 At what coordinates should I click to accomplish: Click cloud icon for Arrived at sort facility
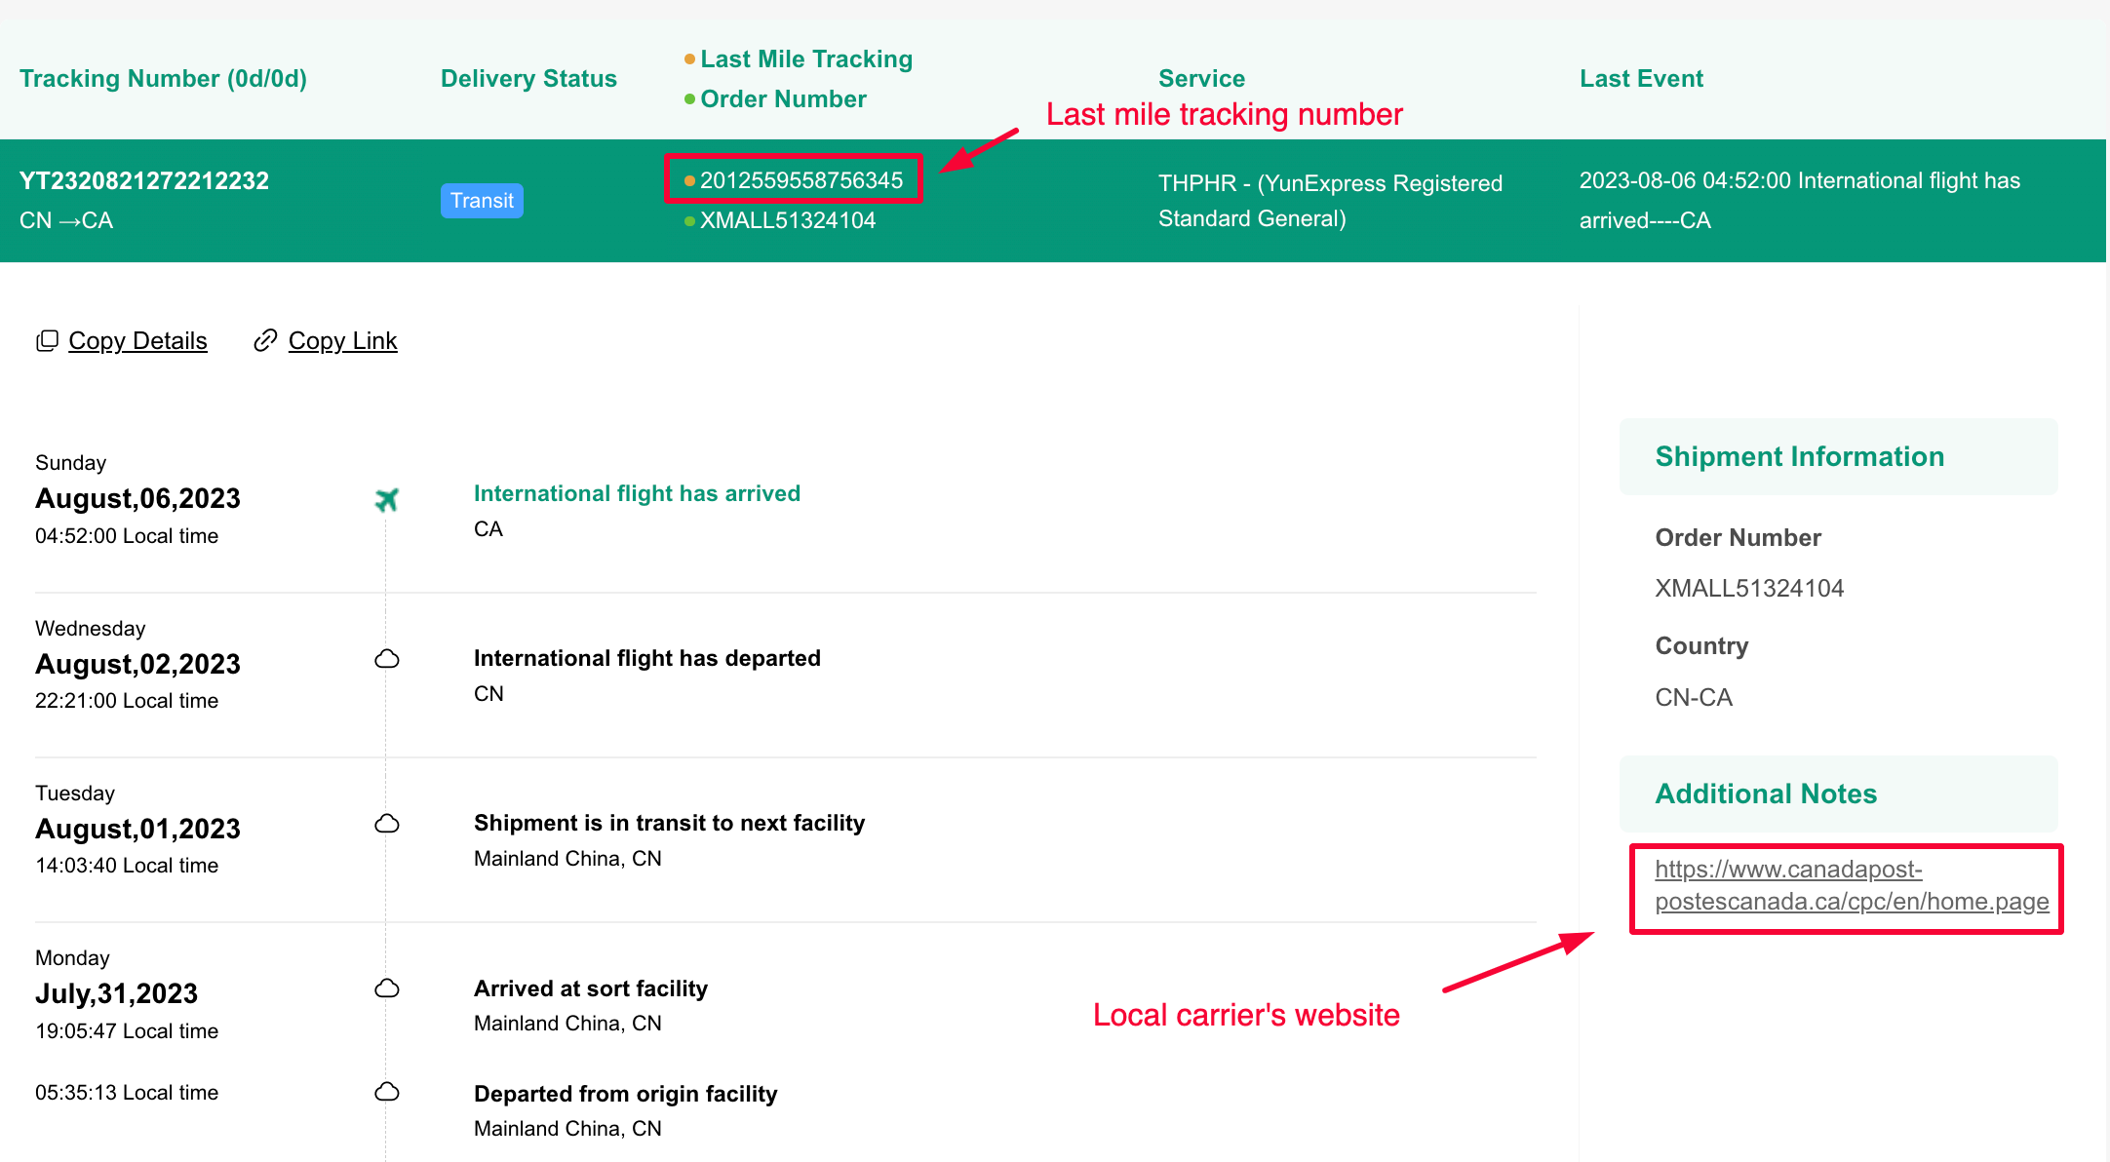click(387, 988)
